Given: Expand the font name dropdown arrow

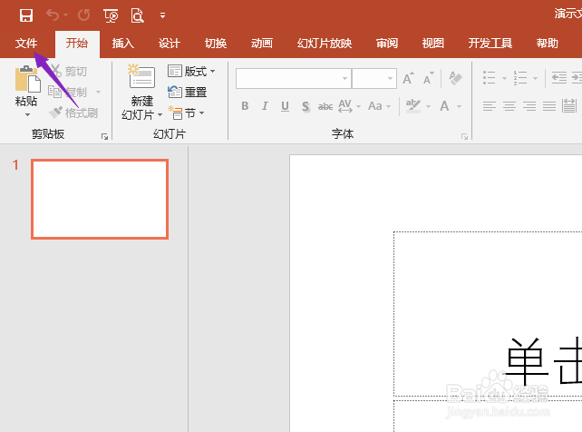Looking at the screenshot, I should pyautogui.click(x=344, y=78).
